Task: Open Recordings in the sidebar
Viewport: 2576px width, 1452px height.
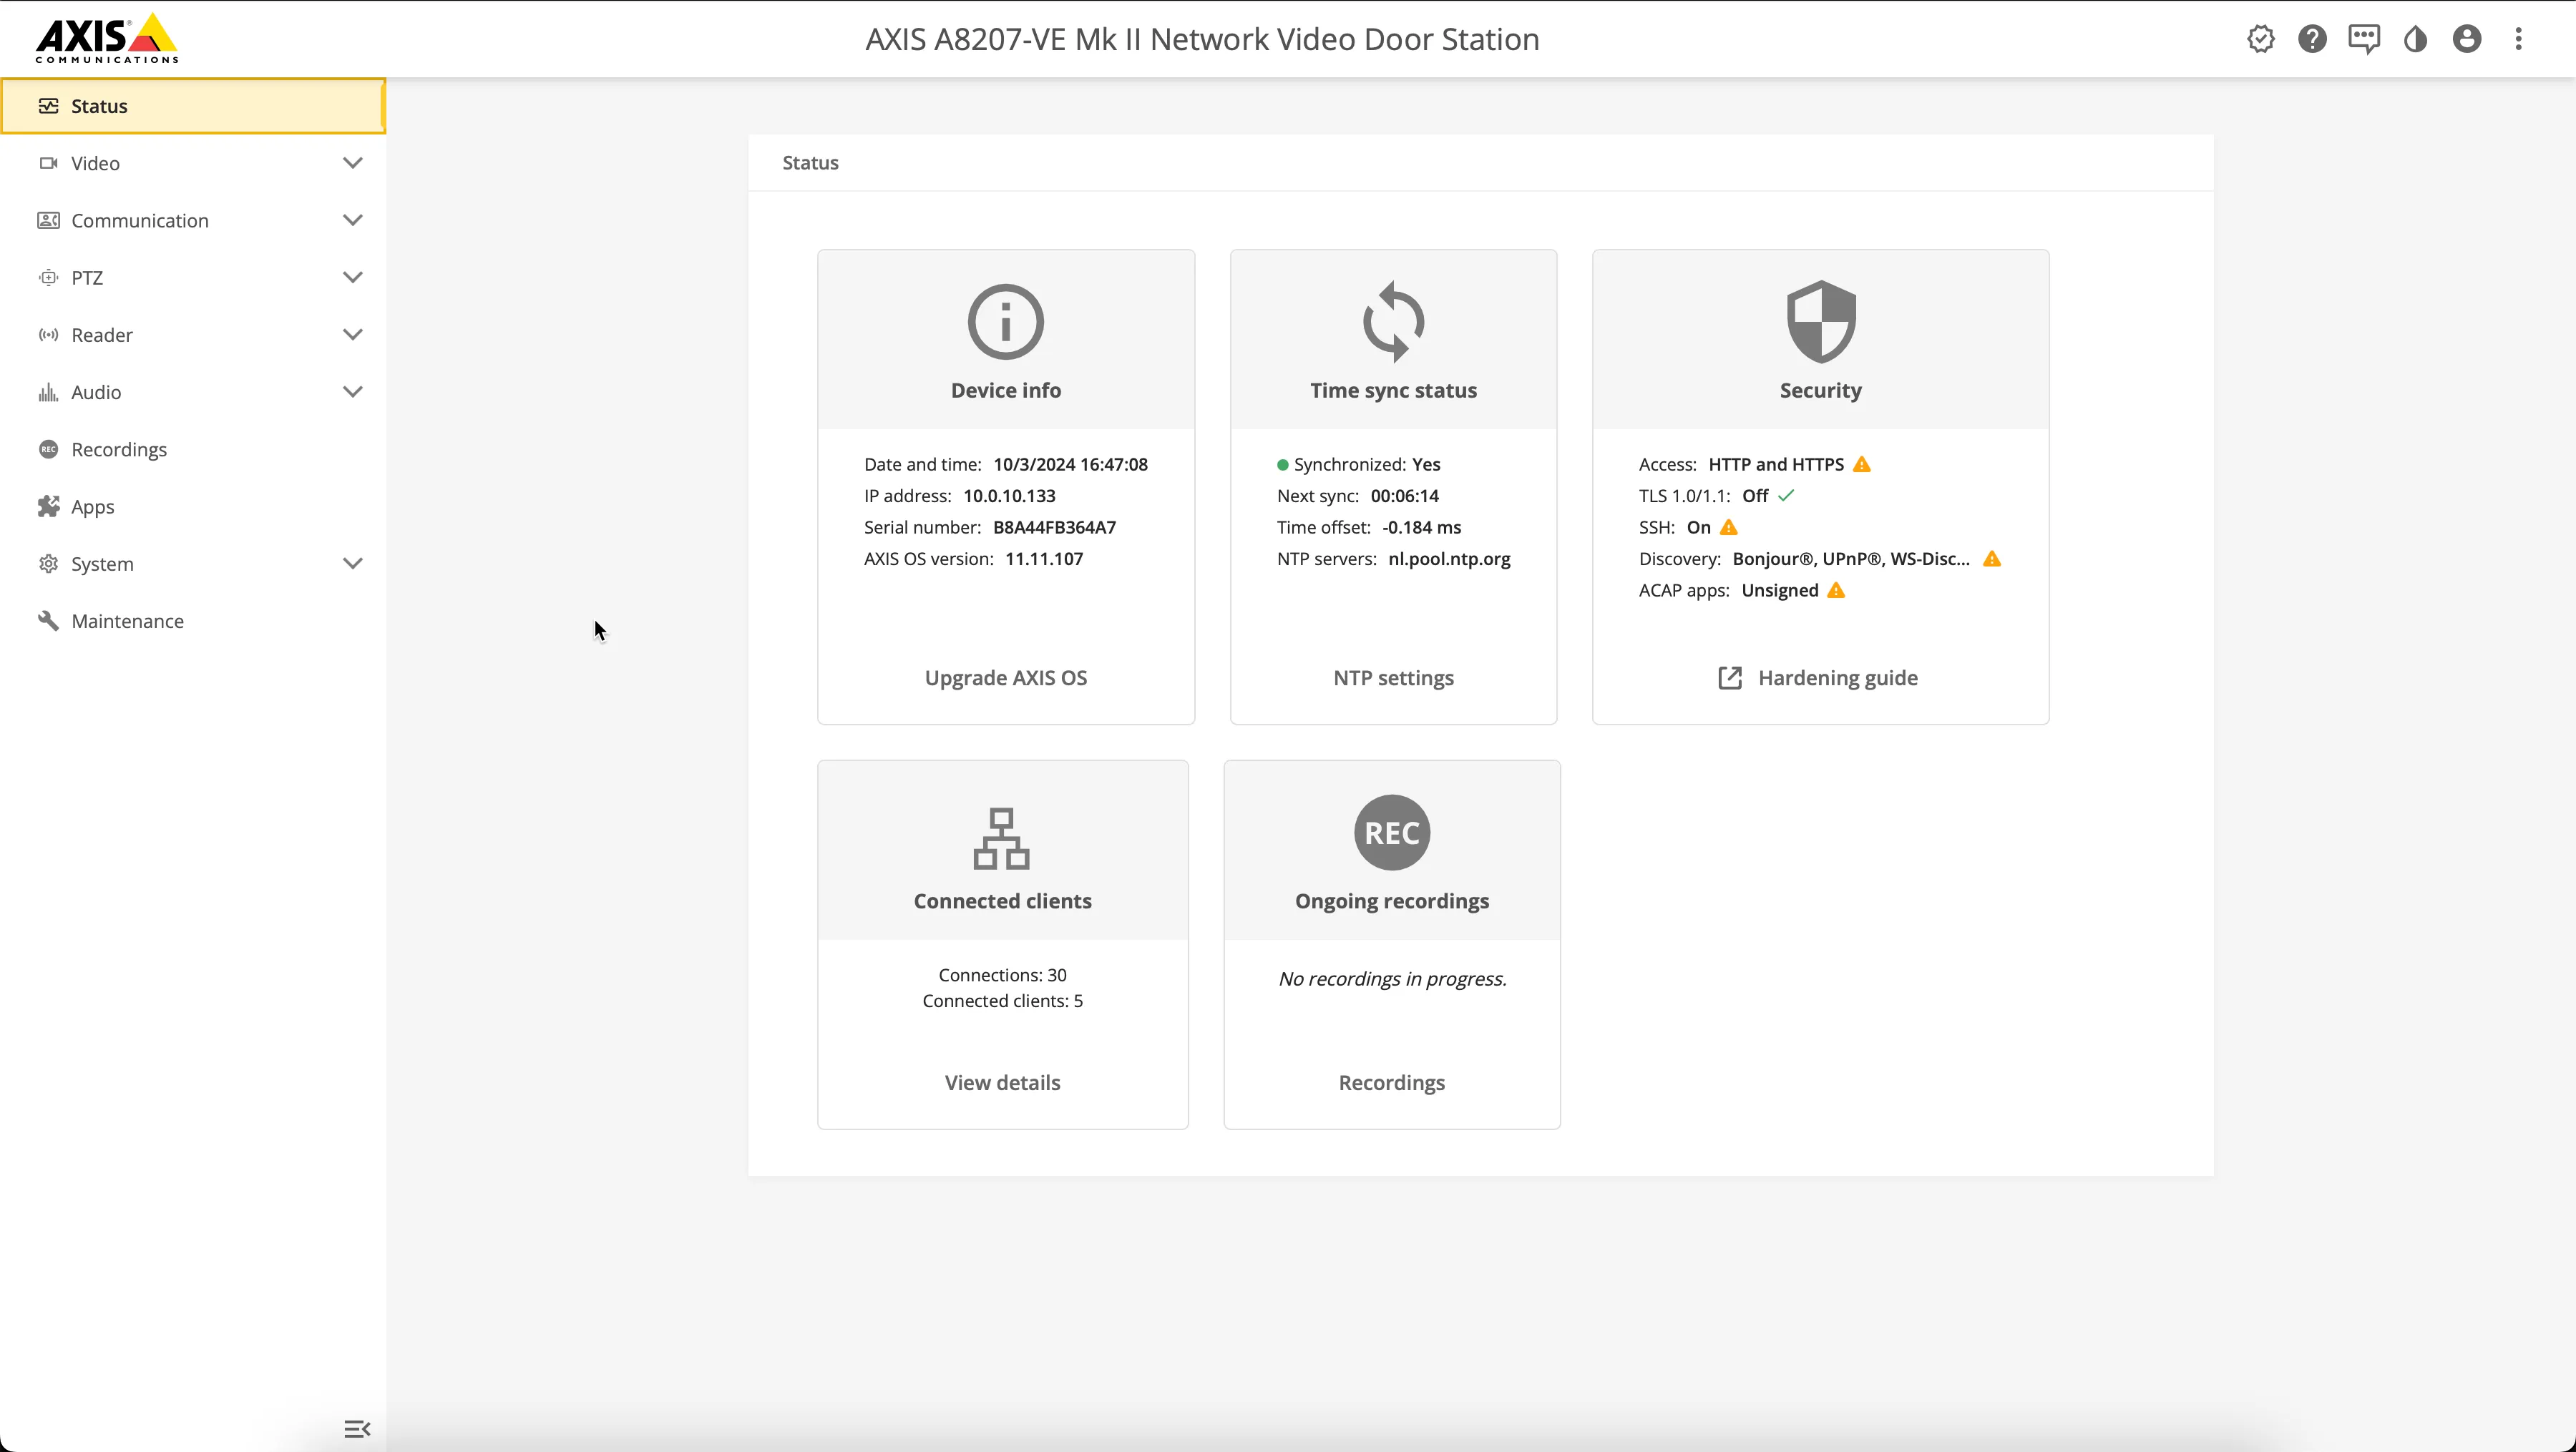Action: pyautogui.click(x=193, y=450)
